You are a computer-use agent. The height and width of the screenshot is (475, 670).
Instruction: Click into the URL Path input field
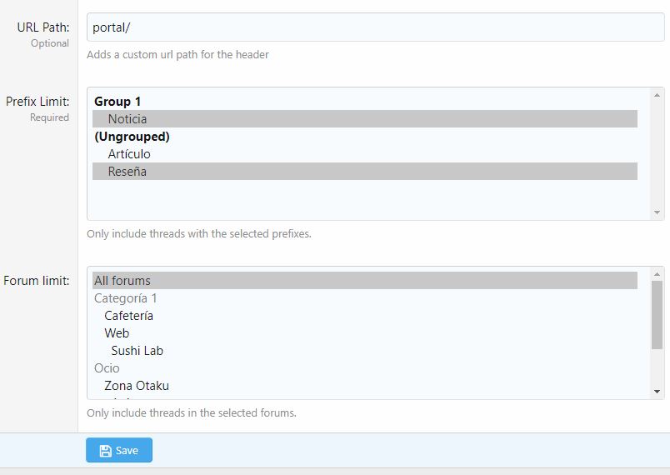click(375, 27)
